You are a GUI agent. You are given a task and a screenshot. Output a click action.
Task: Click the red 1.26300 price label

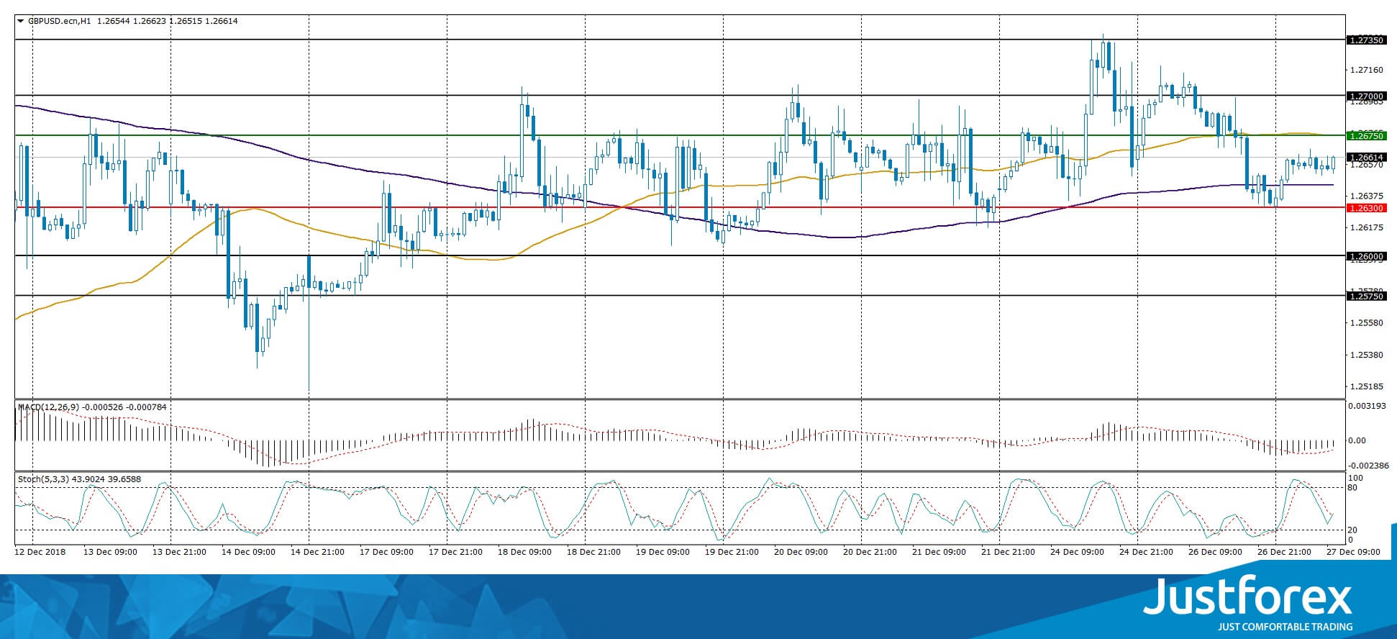(x=1366, y=208)
